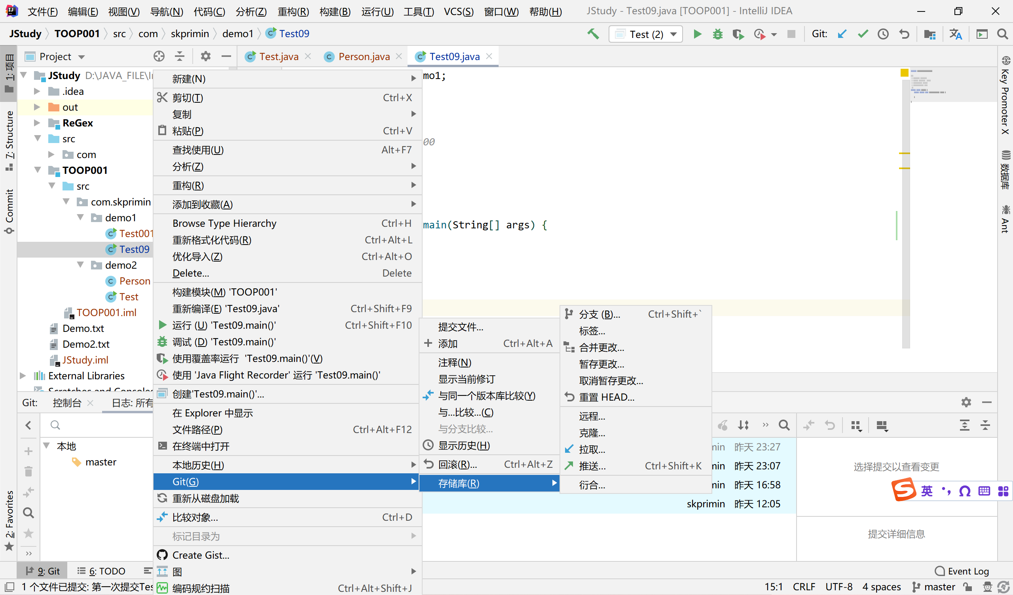This screenshot has height=595, width=1013.
Task: Click locate file crosshair icon in Project panel
Action: [x=159, y=56]
